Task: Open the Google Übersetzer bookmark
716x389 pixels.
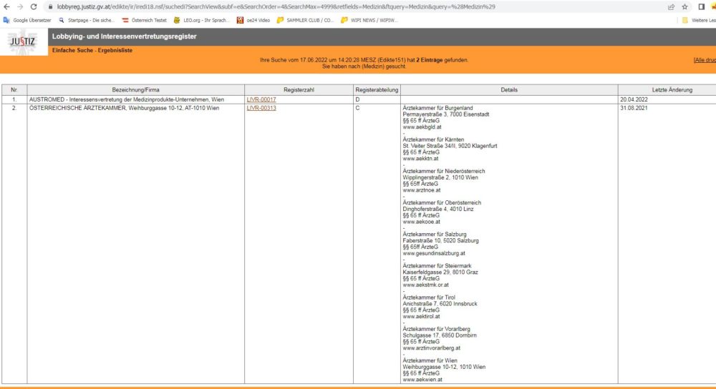Action: tap(27, 20)
